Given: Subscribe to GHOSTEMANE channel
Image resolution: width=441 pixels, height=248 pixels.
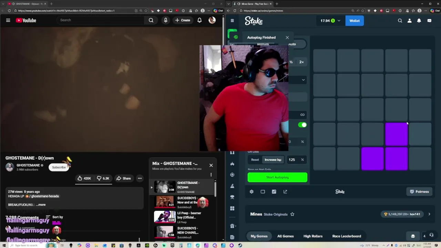Looking at the screenshot, I should click(x=59, y=167).
